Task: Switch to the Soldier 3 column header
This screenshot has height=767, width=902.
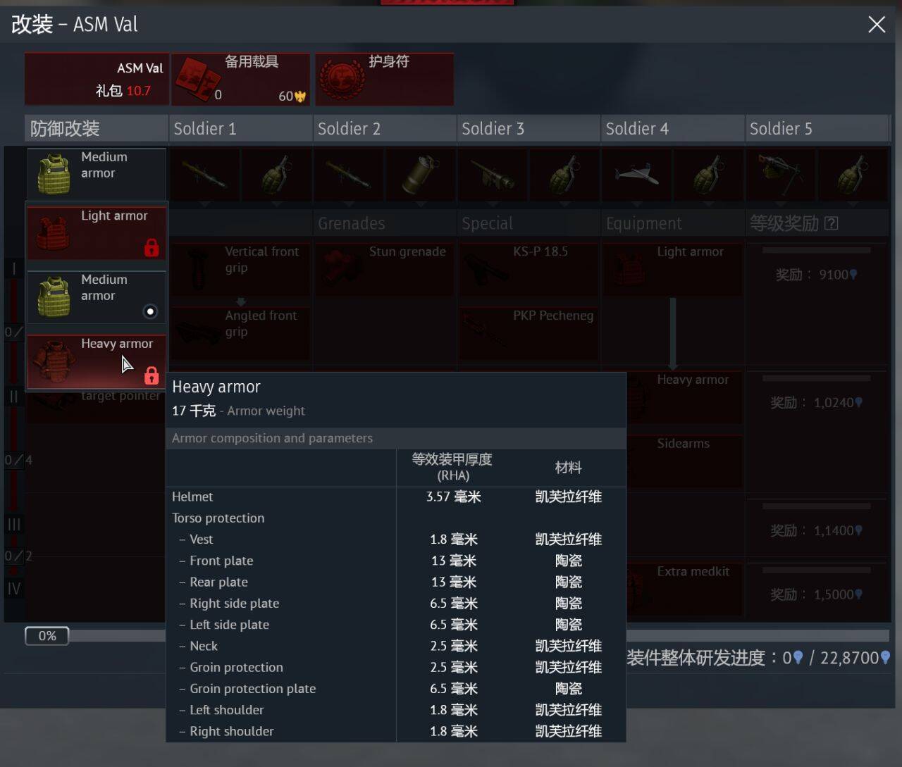Action: click(529, 129)
